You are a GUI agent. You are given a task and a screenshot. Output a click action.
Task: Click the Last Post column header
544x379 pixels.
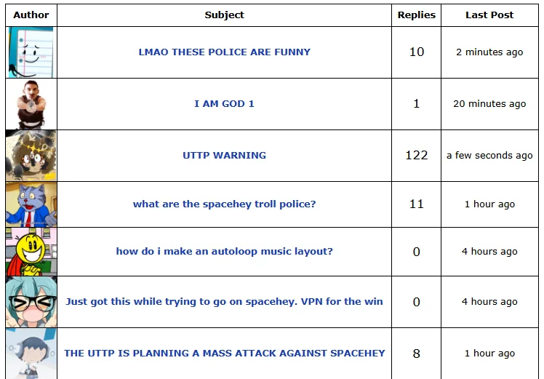tap(489, 15)
